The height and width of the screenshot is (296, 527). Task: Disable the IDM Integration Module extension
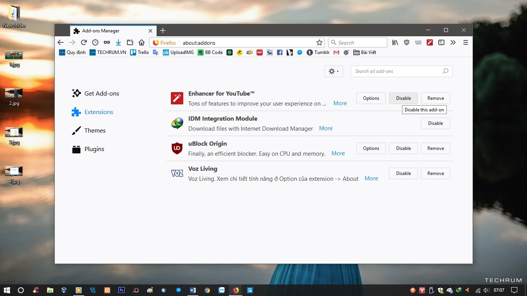435,123
